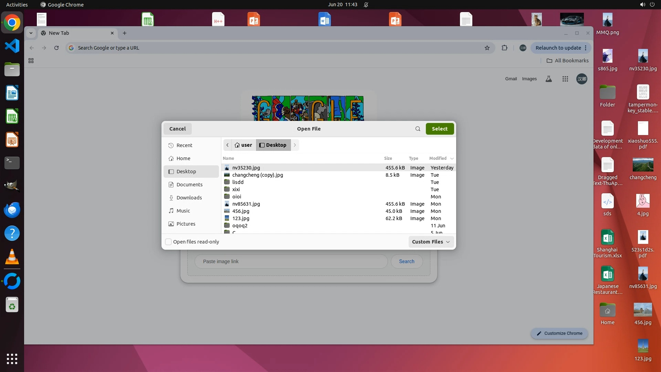Screen dimensions: 661x372
Task: Bookmark this tab with the star icon
Action: (487, 48)
